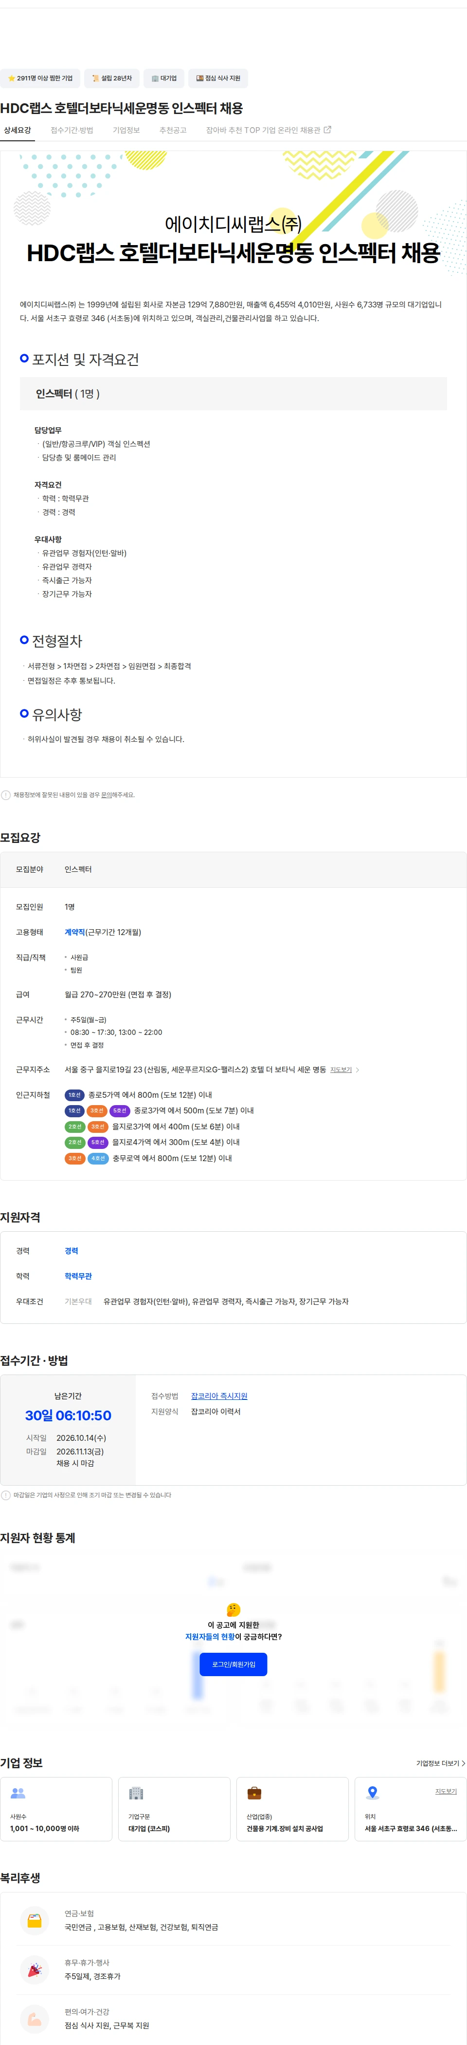Click the external link icon after 채용관
Screen dimensions: 467x2045
coord(327,130)
